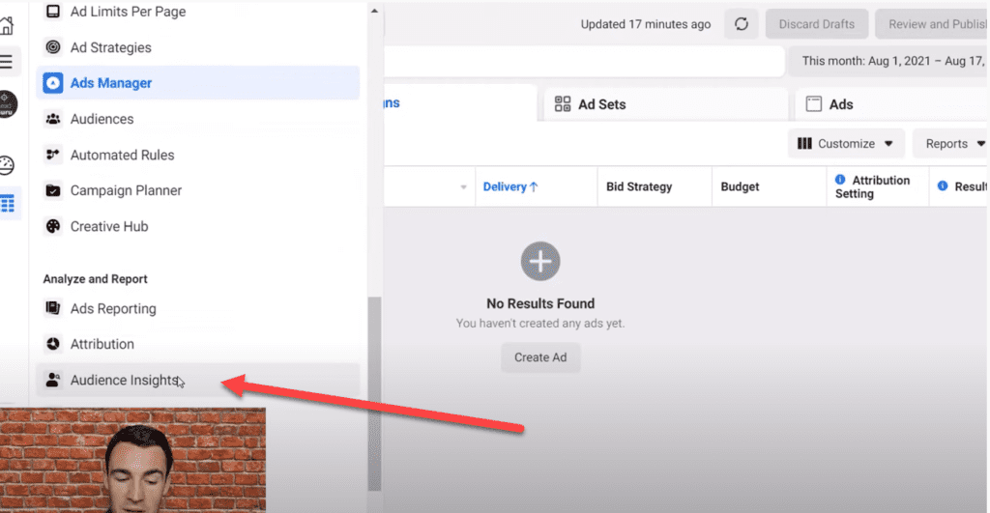Click the Ads Manager compass icon
Image resolution: width=990 pixels, height=513 pixels.
coord(53,83)
